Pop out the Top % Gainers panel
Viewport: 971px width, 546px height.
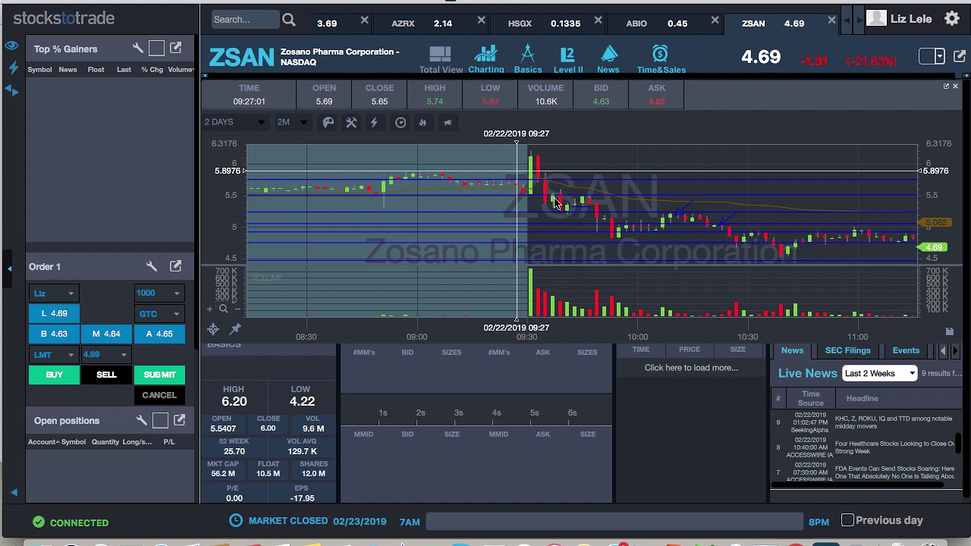pyautogui.click(x=176, y=49)
